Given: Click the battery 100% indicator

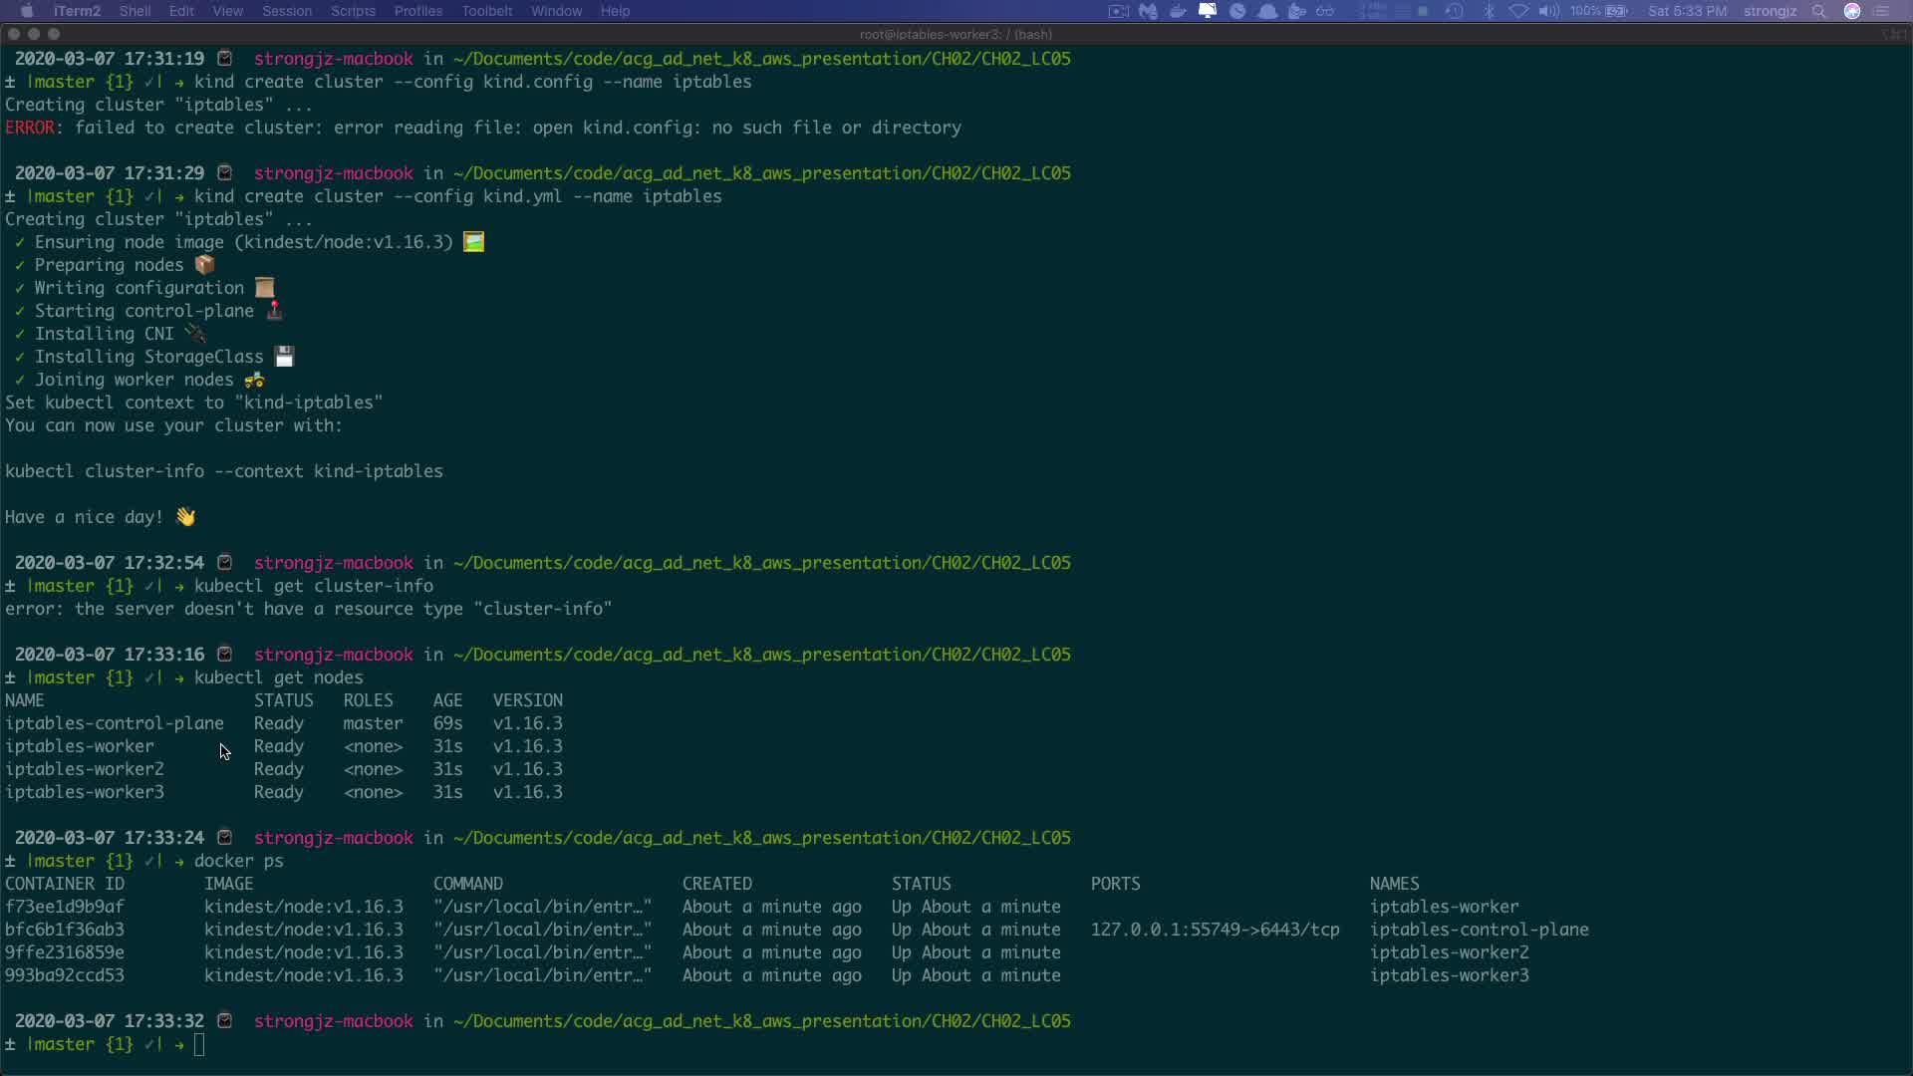Looking at the screenshot, I should [1599, 11].
